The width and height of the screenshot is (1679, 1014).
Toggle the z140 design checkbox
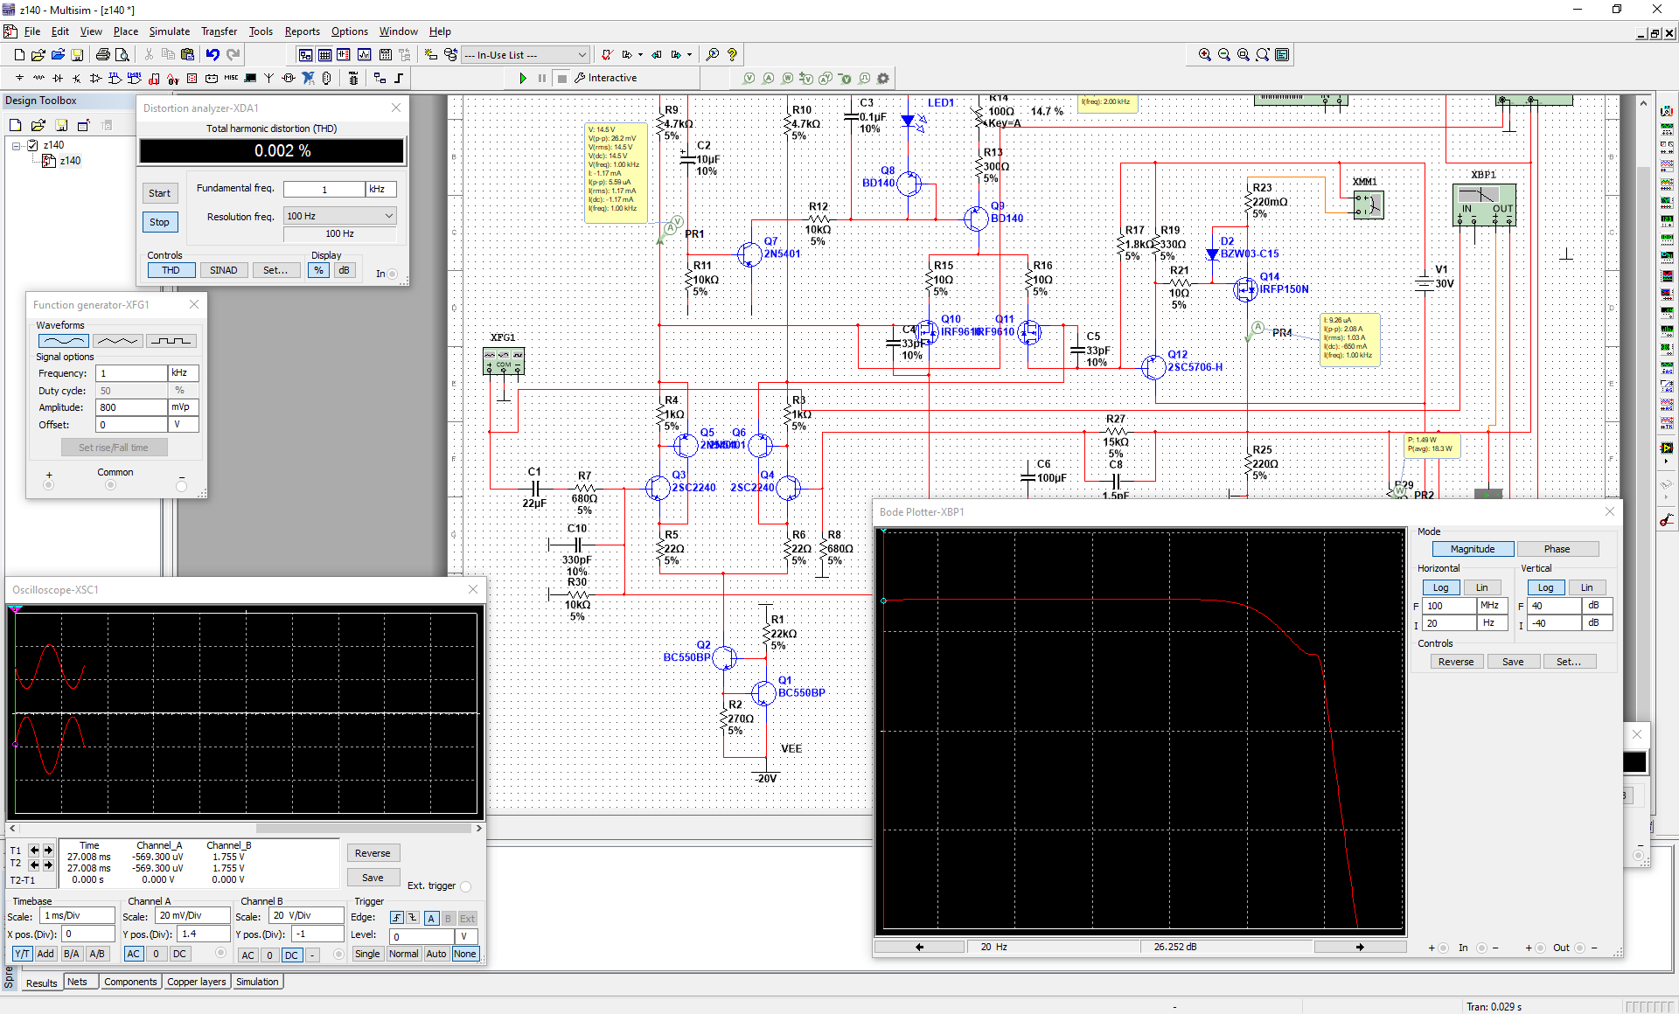(32, 145)
